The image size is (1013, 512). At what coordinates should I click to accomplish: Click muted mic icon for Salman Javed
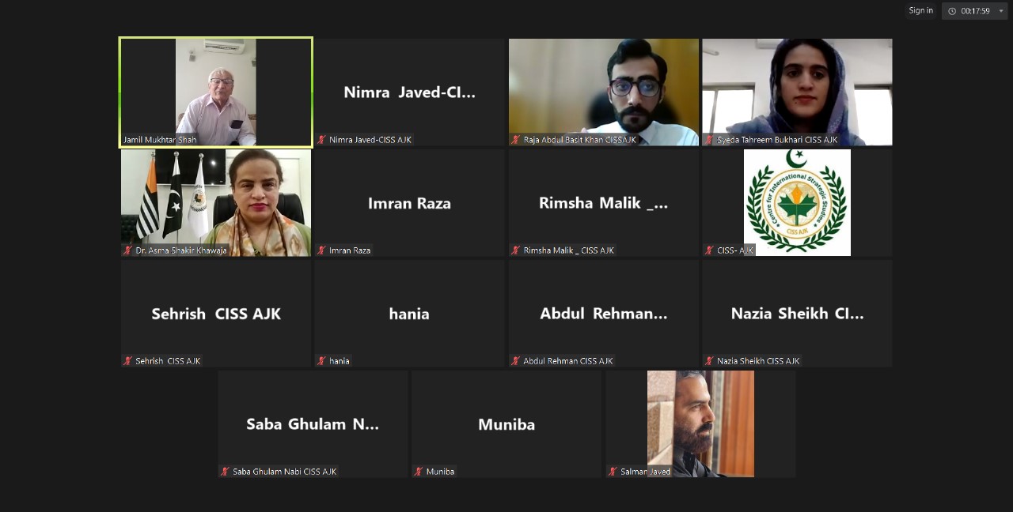[613, 472]
